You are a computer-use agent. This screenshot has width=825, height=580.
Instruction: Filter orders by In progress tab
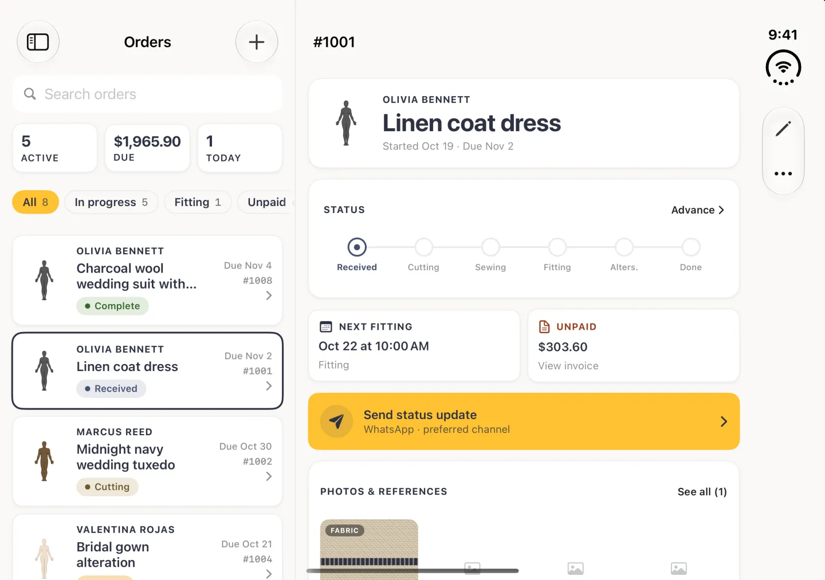click(x=112, y=202)
